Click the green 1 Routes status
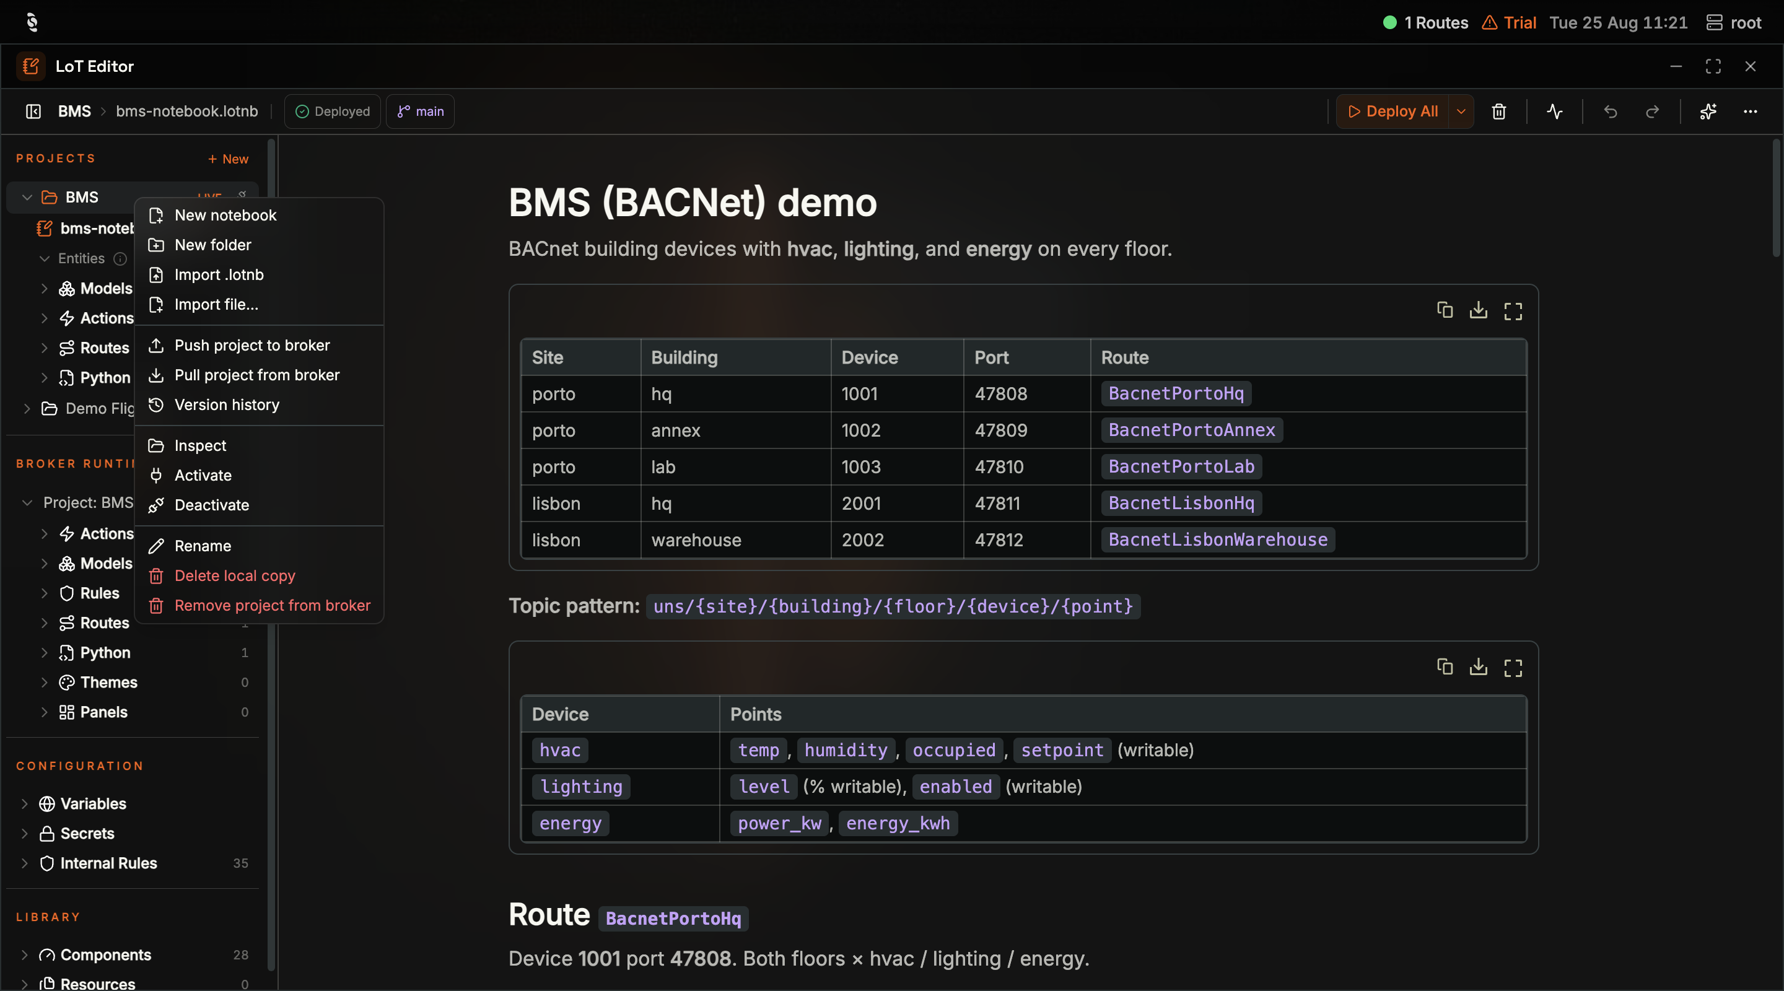Image resolution: width=1784 pixels, height=991 pixels. click(x=1425, y=23)
